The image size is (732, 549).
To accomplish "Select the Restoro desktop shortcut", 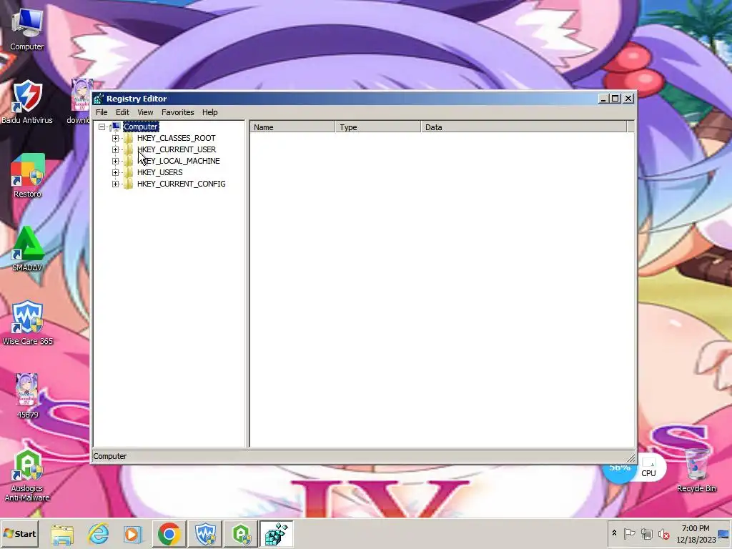I will pyautogui.click(x=27, y=176).
